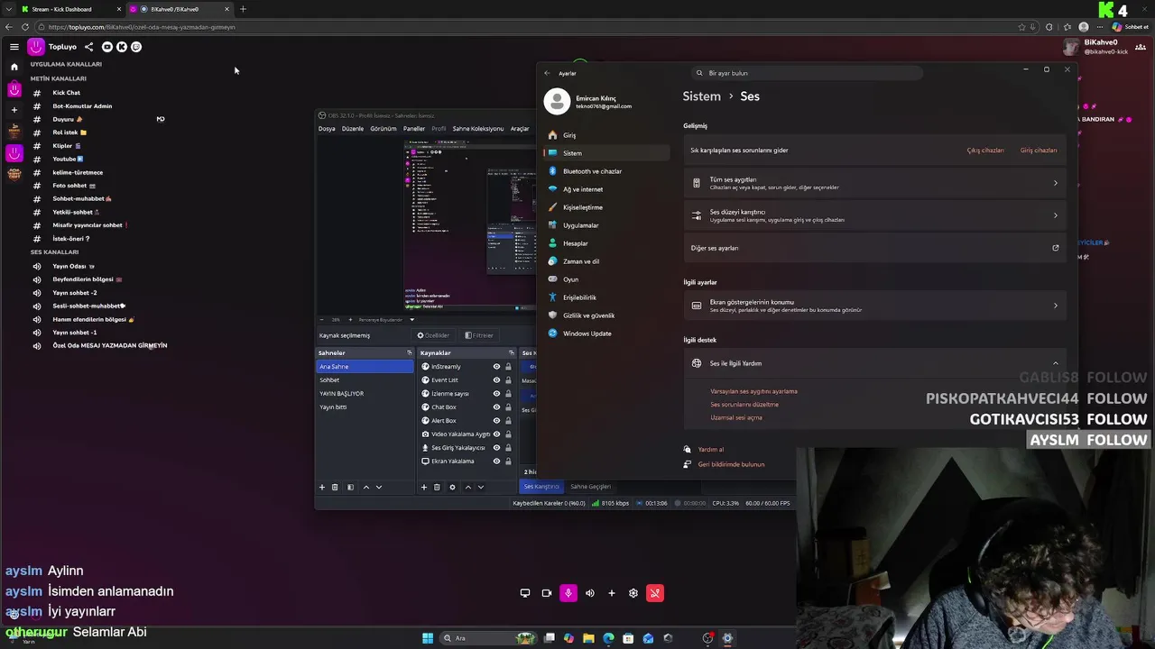This screenshot has height=649, width=1155.
Task: Click the share icon next to Topluyo
Action: [88, 47]
